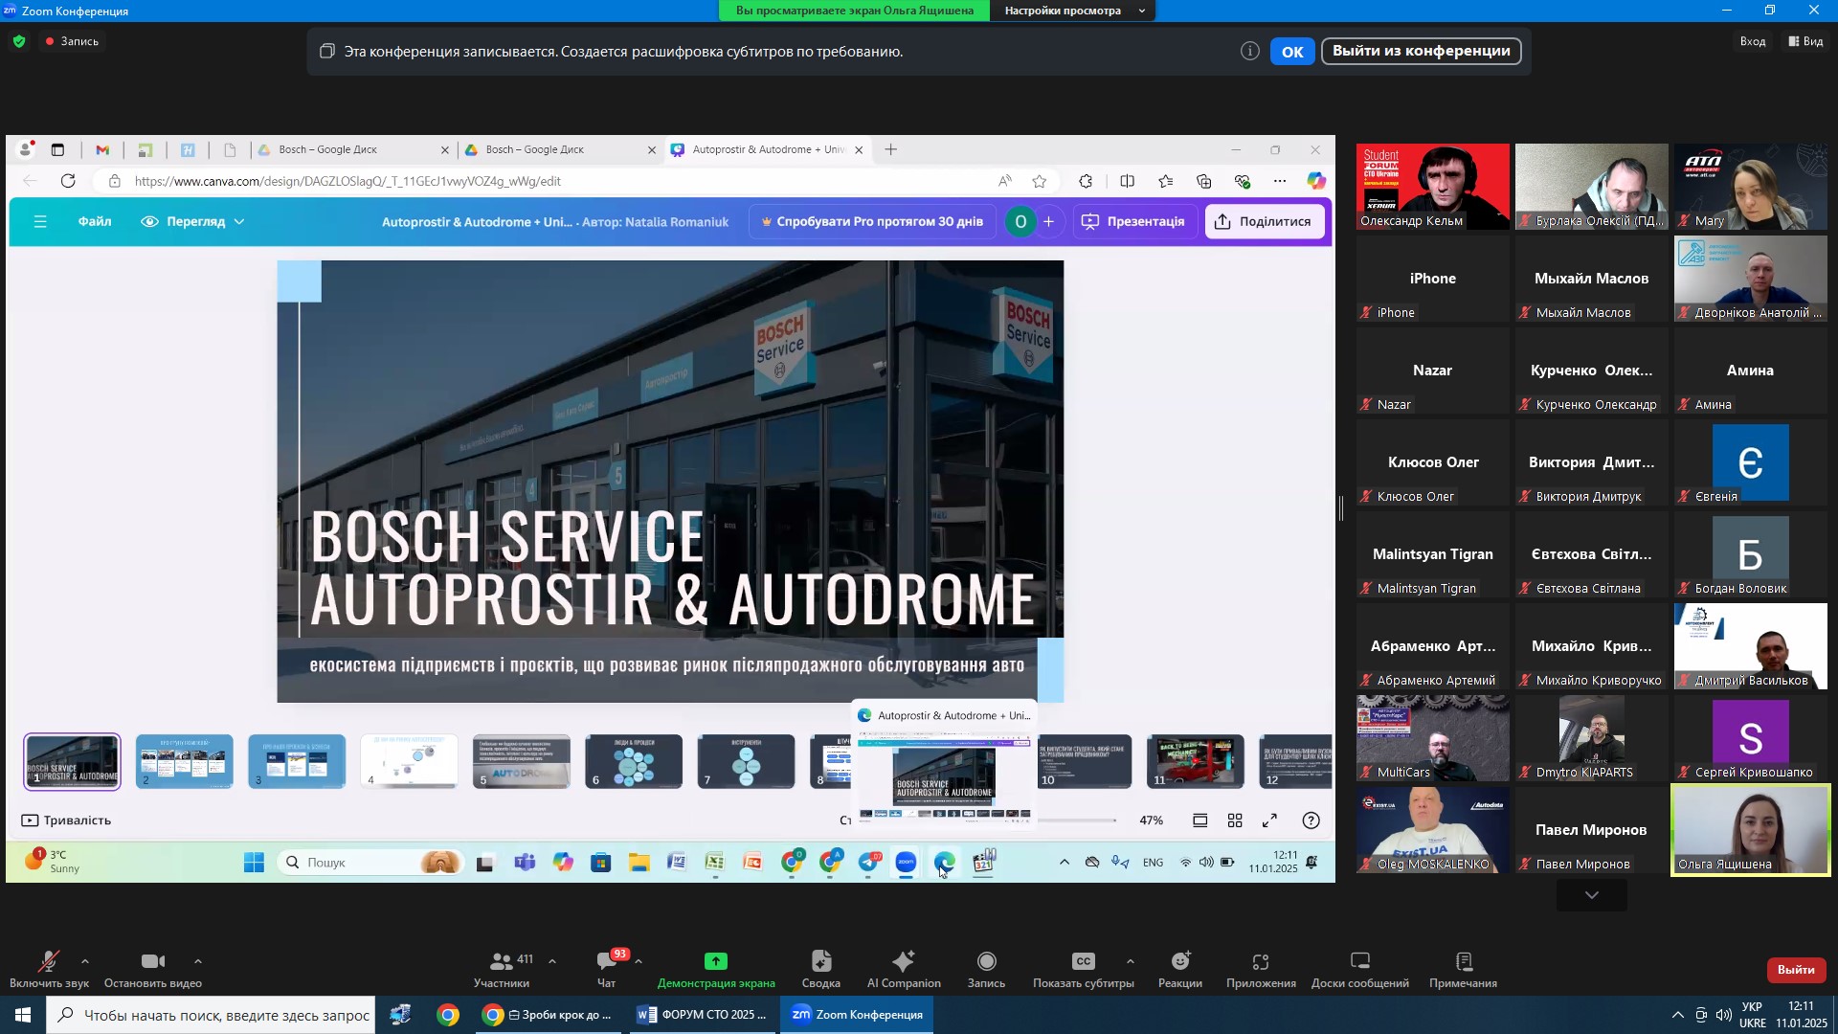Click Спробувати Pro протягом 30 днів

[872, 221]
